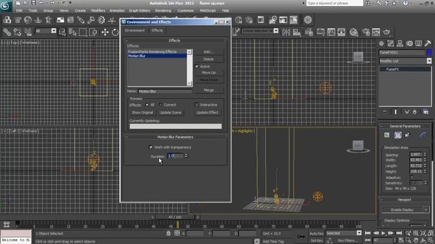Toggle the Active checkbox for Motion Blur
The width and height of the screenshot is (435, 244).
pyautogui.click(x=196, y=66)
